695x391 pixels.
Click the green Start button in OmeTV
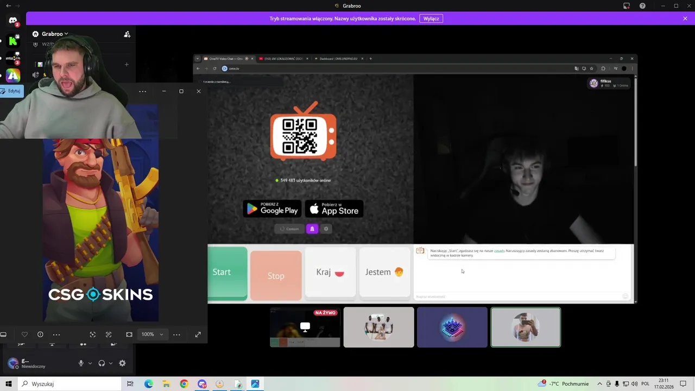[x=228, y=273]
